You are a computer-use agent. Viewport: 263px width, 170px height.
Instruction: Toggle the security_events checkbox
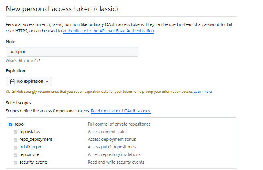point(16,162)
